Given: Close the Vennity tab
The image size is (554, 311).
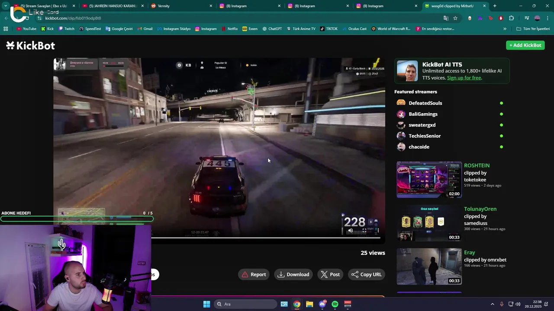Looking at the screenshot, I should 211,6.
